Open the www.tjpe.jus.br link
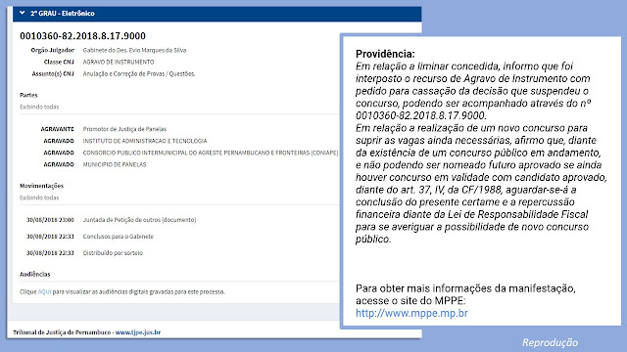 tap(138, 332)
